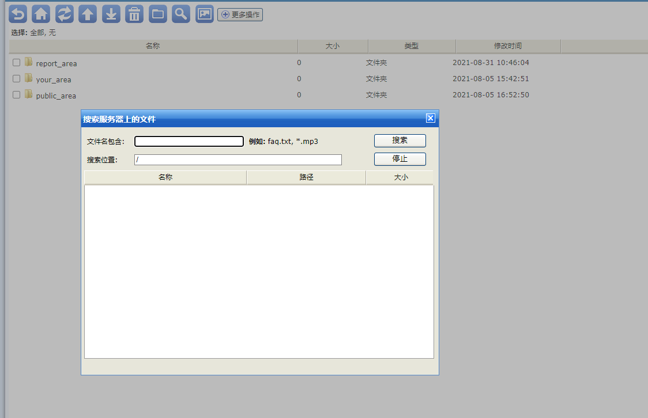Go to the home directory icon
648x418 pixels.
(41, 14)
